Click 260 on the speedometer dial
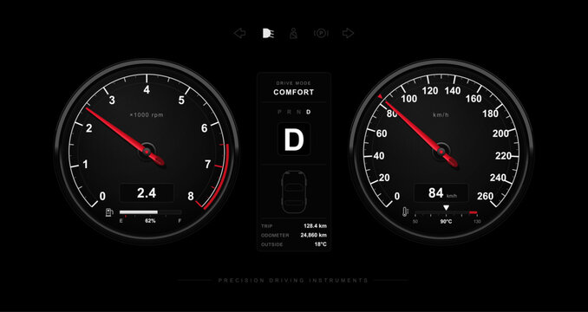Viewport: 588px width, 312px height. tap(486, 196)
